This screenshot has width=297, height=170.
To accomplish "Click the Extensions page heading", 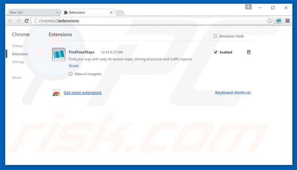I will pyautogui.click(x=61, y=35).
